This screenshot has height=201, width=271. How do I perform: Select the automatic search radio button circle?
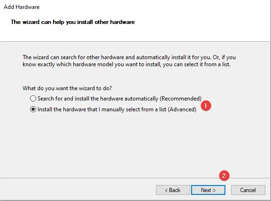[33, 99]
